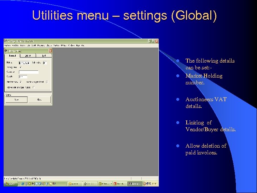Screen dimensions: 257x193
Task: Click the status bar text at window bottom
Action: tap(22, 178)
